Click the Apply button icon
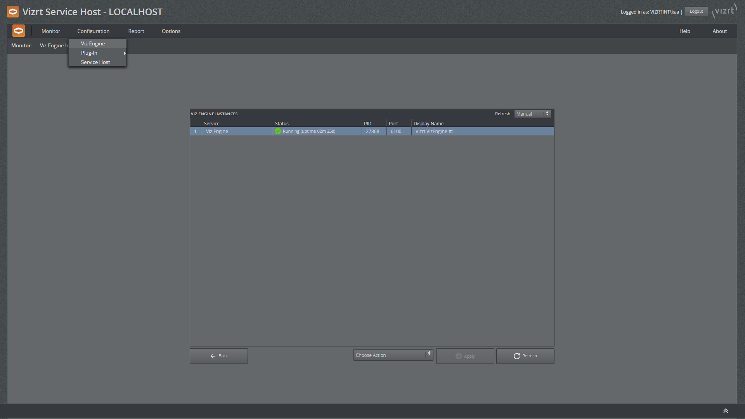 pyautogui.click(x=459, y=356)
